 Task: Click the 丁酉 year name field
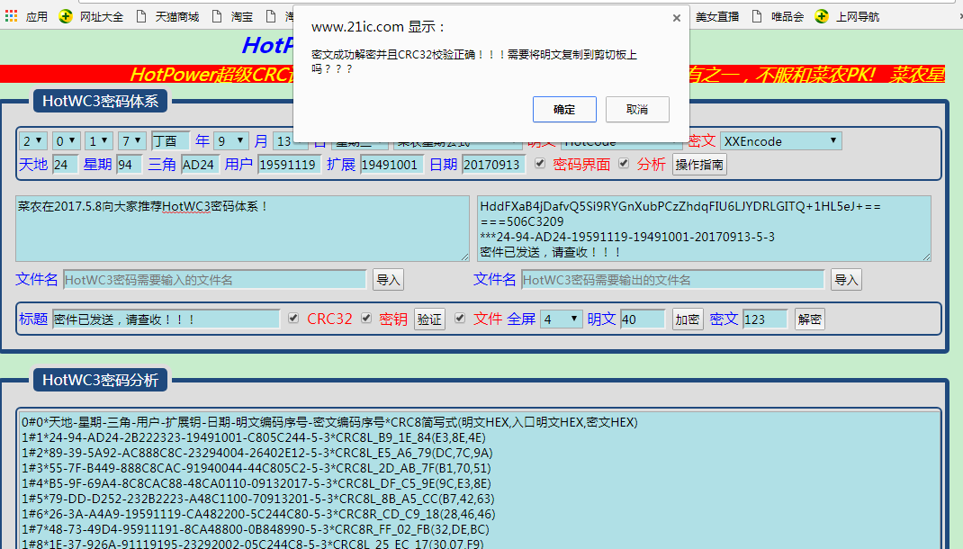(x=170, y=141)
